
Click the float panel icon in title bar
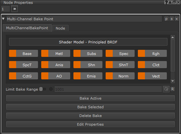(174, 2)
